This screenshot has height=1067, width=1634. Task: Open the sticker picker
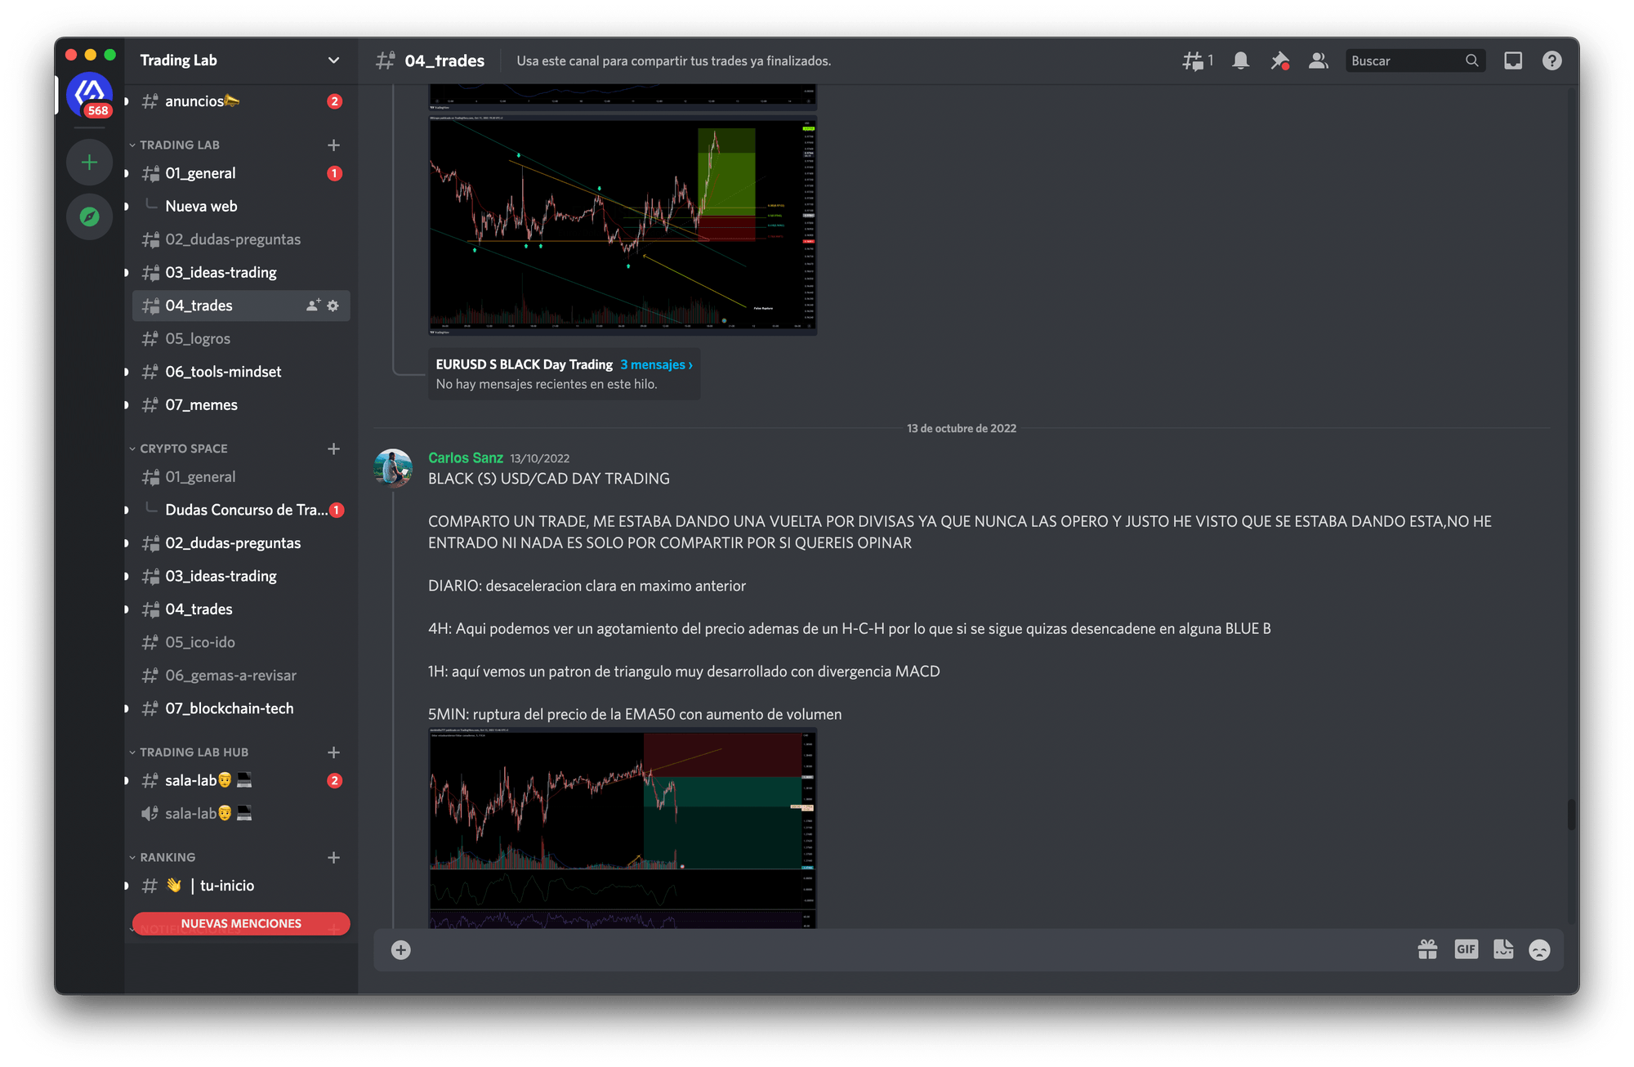point(1502,949)
